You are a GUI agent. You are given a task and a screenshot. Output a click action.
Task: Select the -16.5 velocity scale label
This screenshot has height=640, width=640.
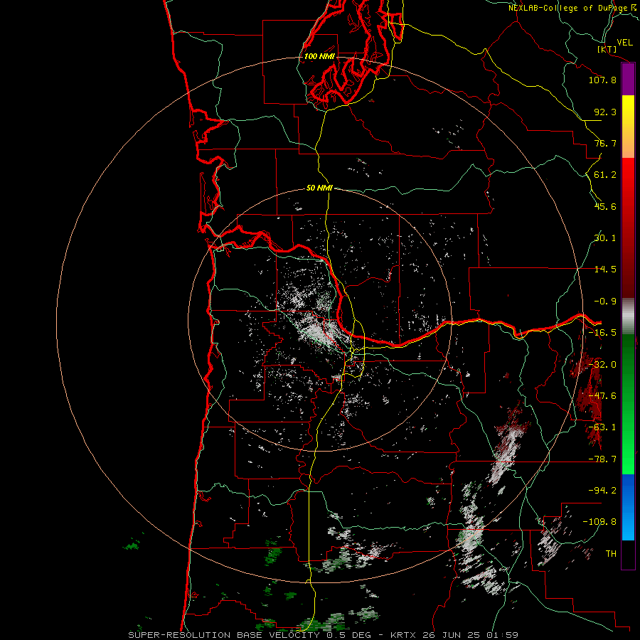coord(602,333)
